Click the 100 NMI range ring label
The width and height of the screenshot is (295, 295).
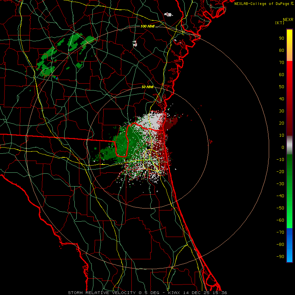pos(147,26)
